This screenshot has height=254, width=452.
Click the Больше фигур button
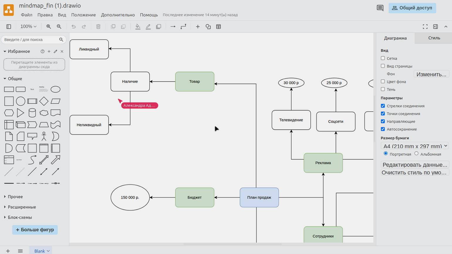tap(35, 230)
